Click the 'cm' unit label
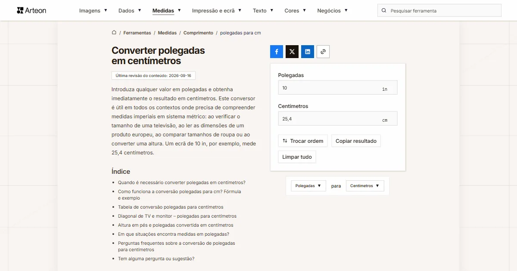 [x=385, y=120]
